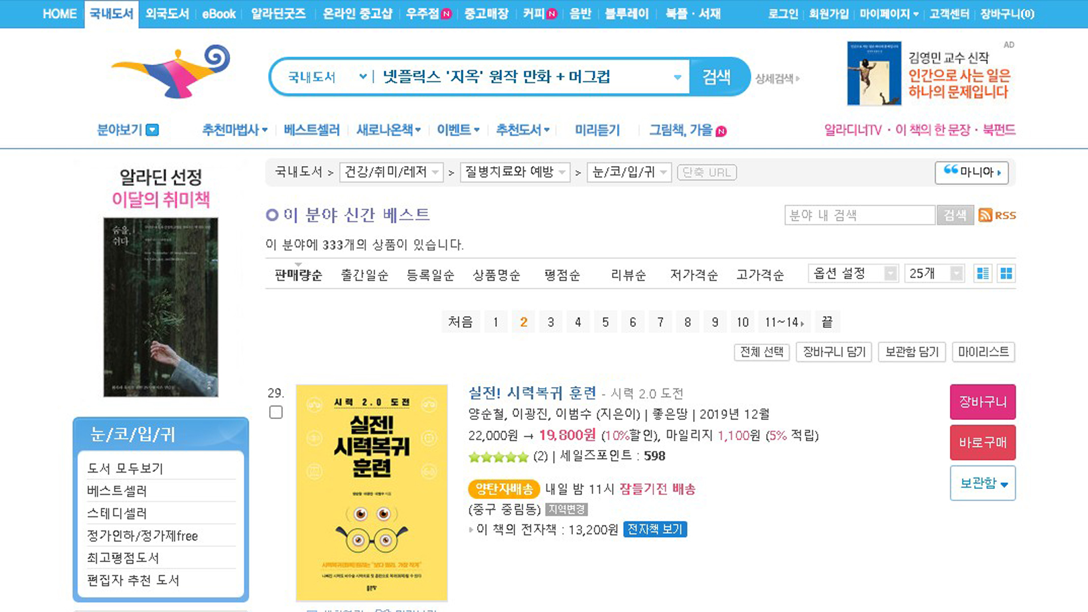This screenshot has width=1088, height=612.
Task: Sort the list by 출간일순
Action: click(x=365, y=275)
